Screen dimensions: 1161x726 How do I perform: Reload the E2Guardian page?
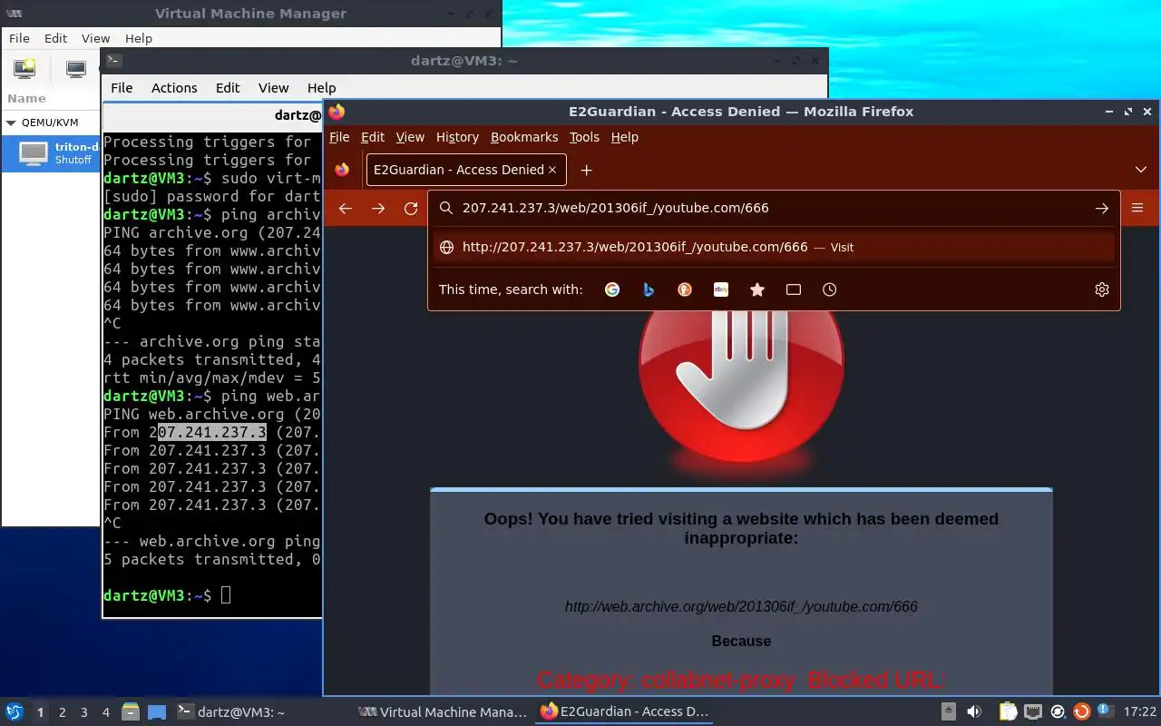[x=411, y=208]
